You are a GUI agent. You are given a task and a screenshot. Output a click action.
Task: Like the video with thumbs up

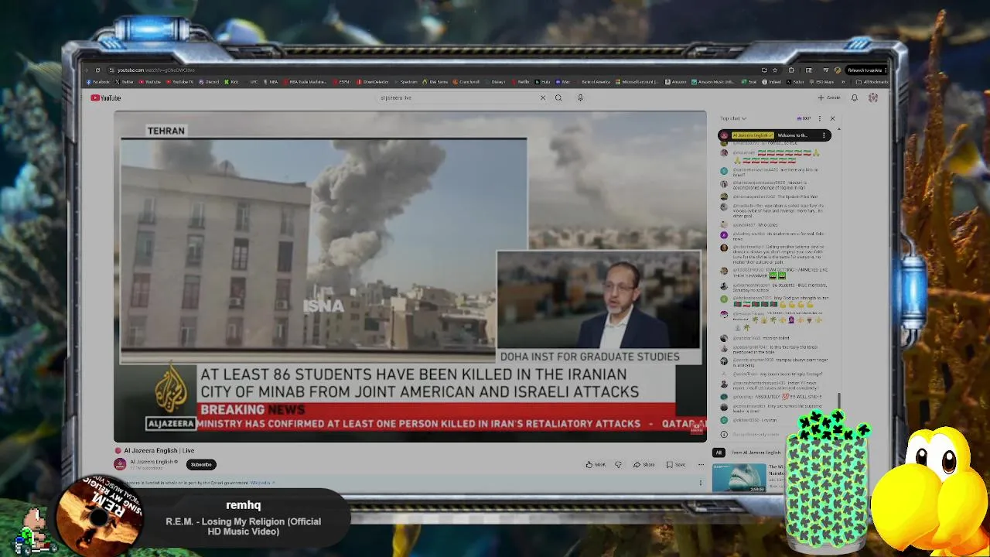[x=595, y=464]
